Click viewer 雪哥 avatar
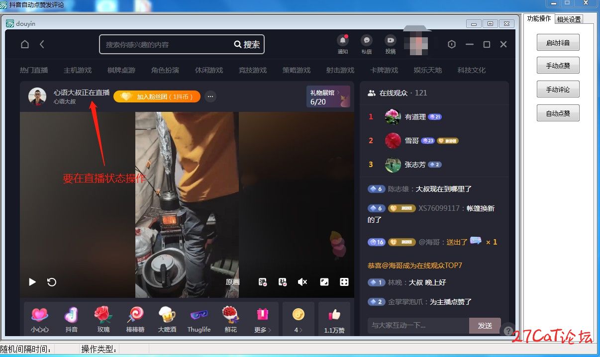Viewport: 600px width, 357px height. [393, 141]
